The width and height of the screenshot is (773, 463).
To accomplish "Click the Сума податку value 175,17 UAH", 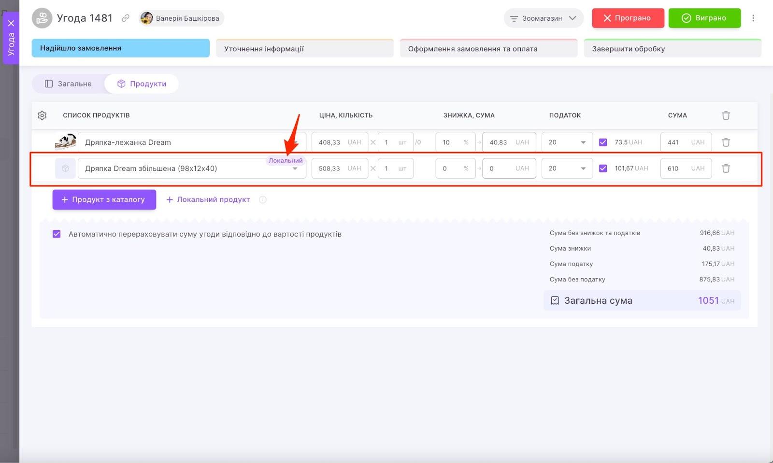I will point(718,264).
